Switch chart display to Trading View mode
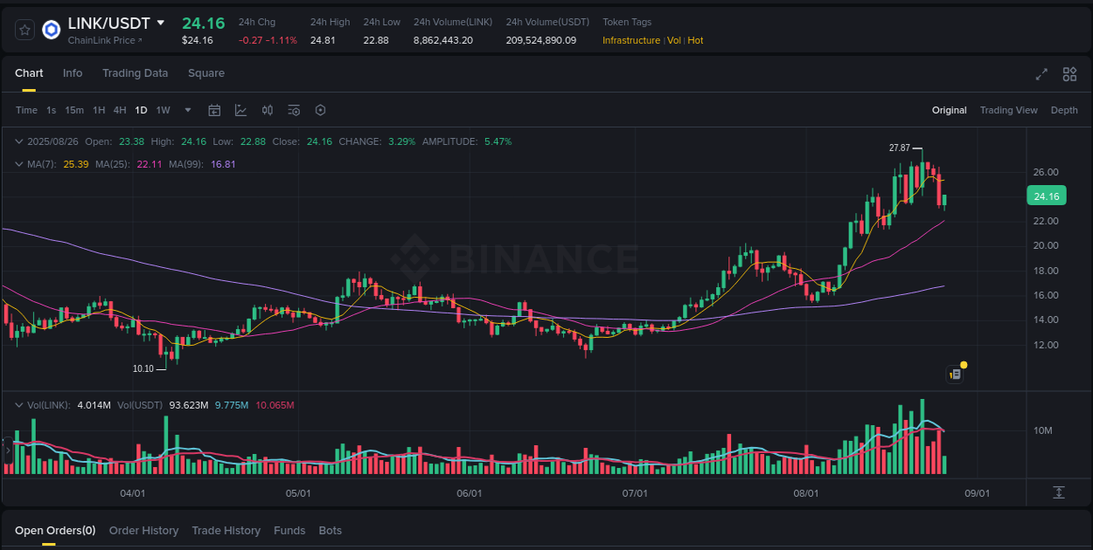Viewport: 1093px width, 550px height. click(x=1009, y=110)
